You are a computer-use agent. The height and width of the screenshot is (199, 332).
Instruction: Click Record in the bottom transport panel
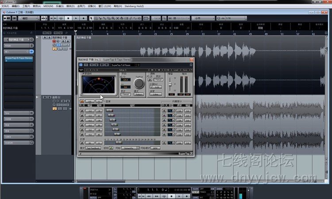tap(186, 196)
